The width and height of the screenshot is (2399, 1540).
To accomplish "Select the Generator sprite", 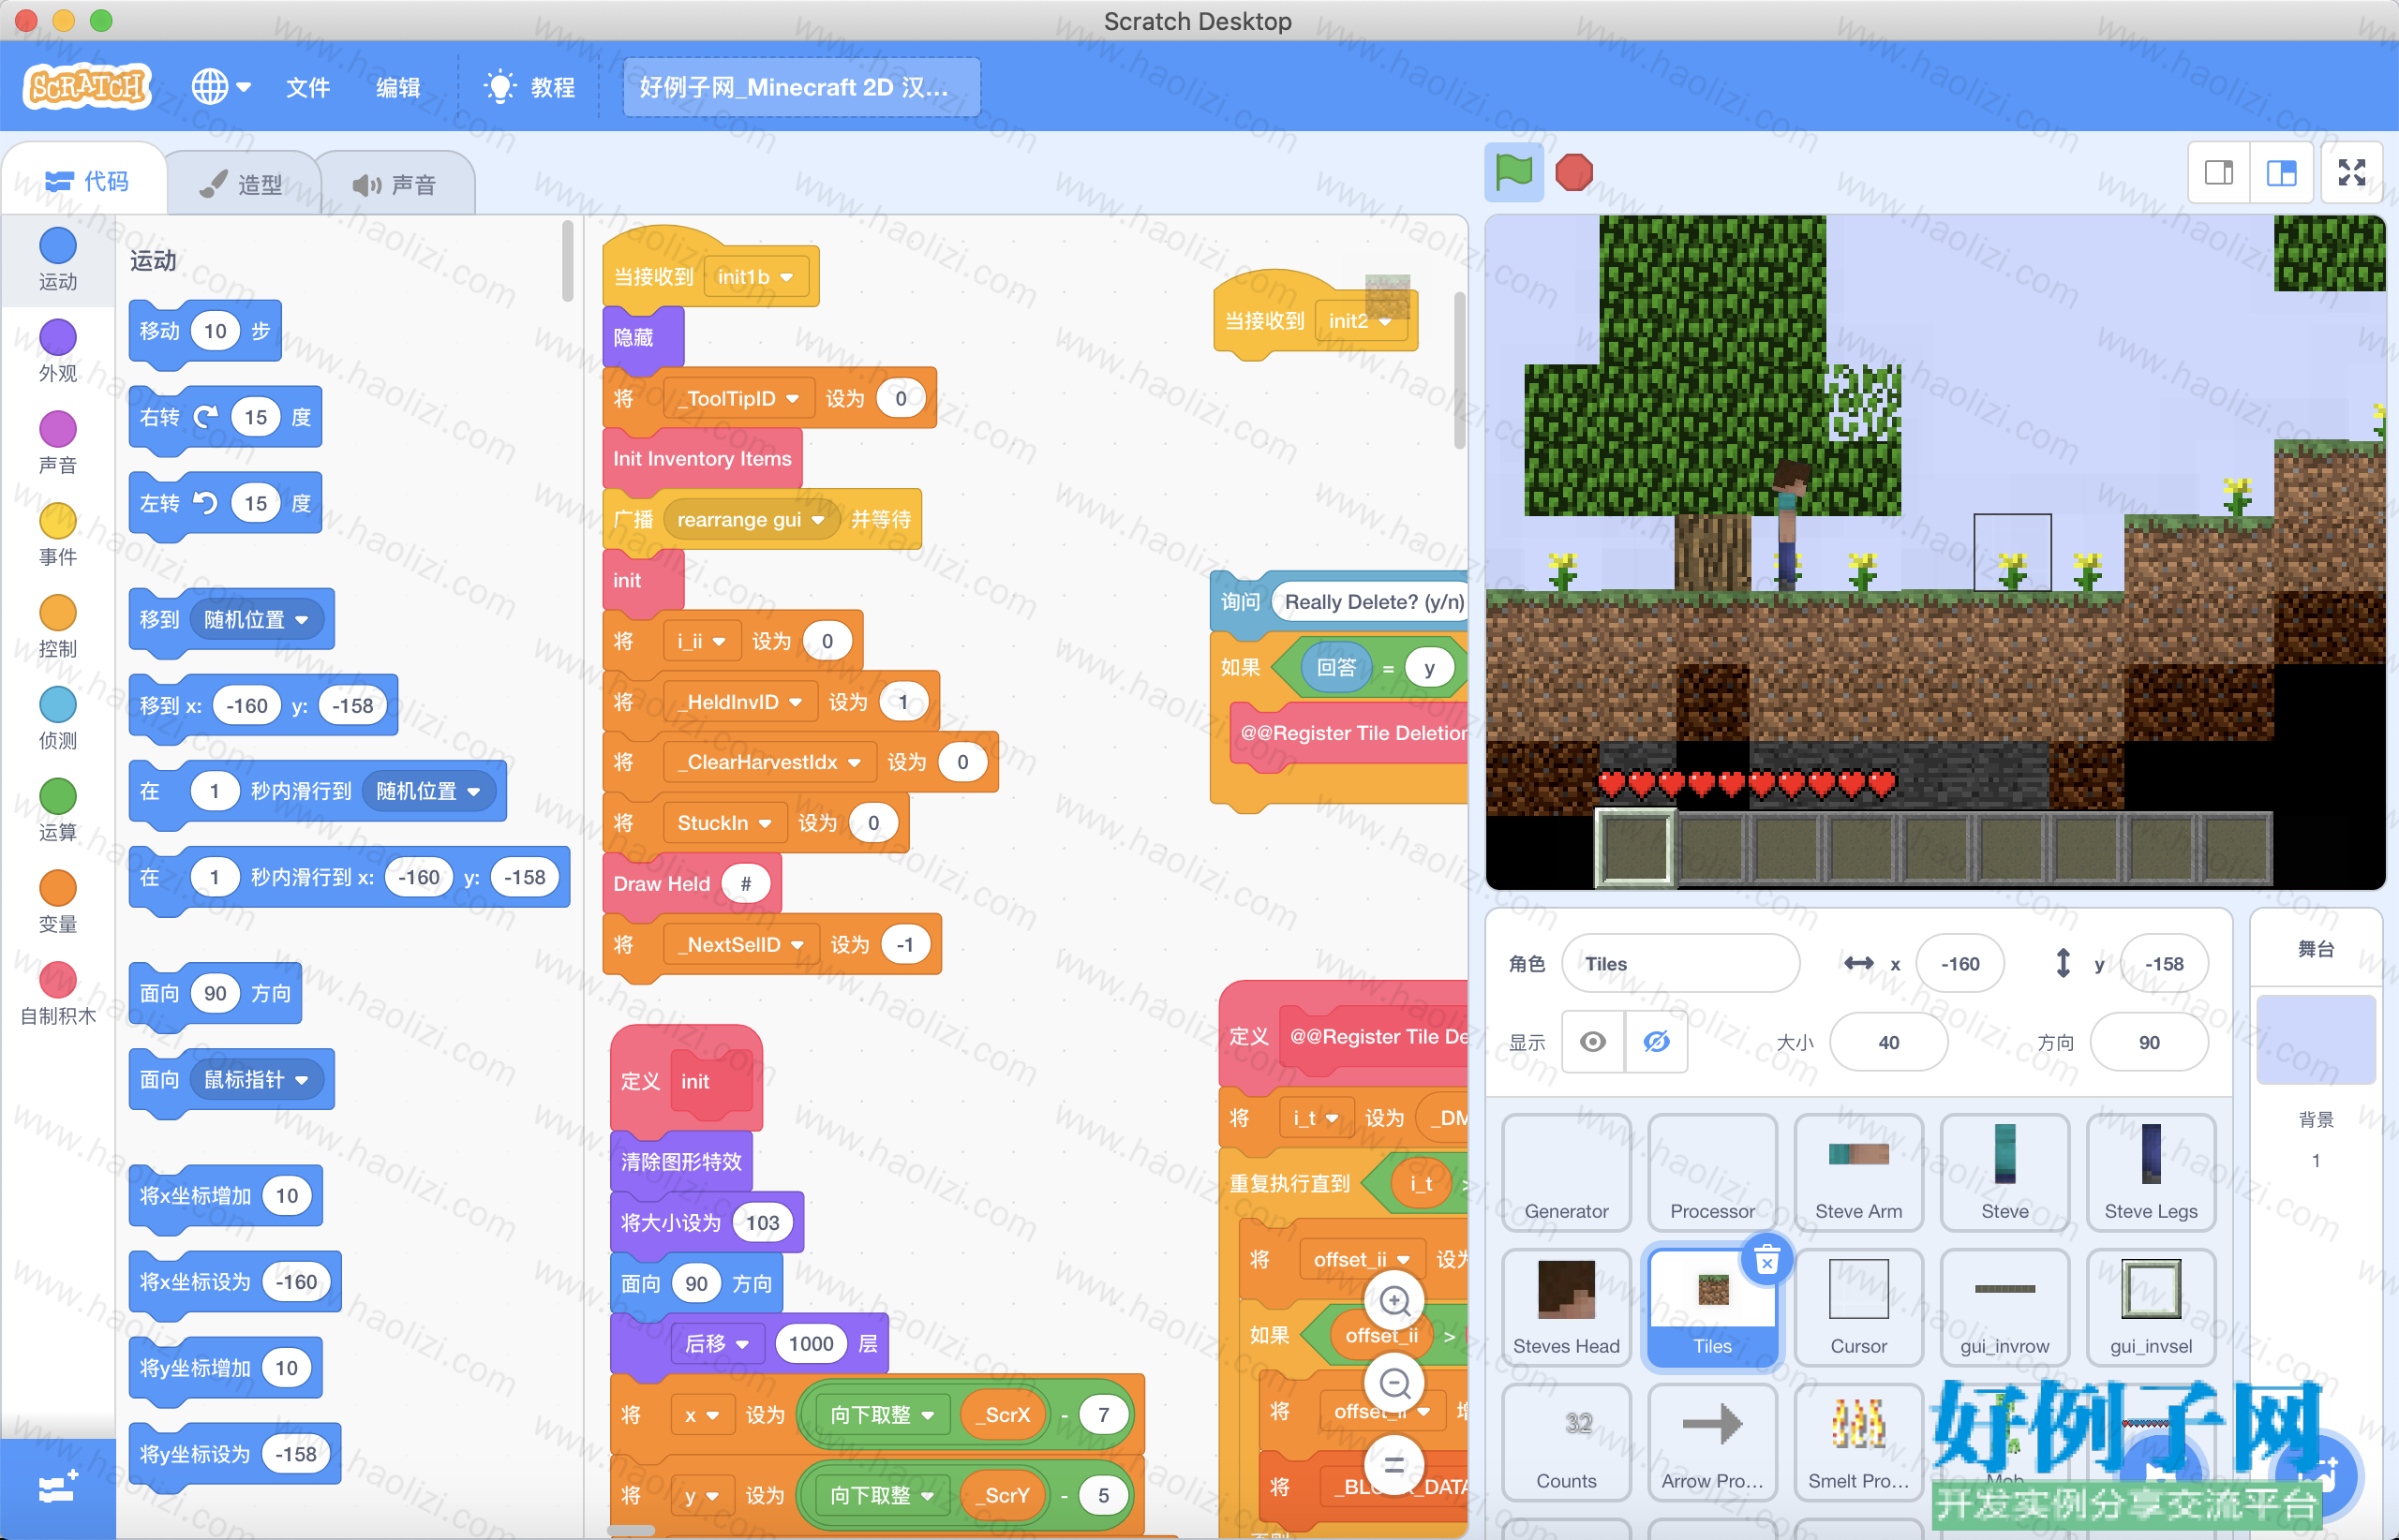I will tap(1567, 1172).
